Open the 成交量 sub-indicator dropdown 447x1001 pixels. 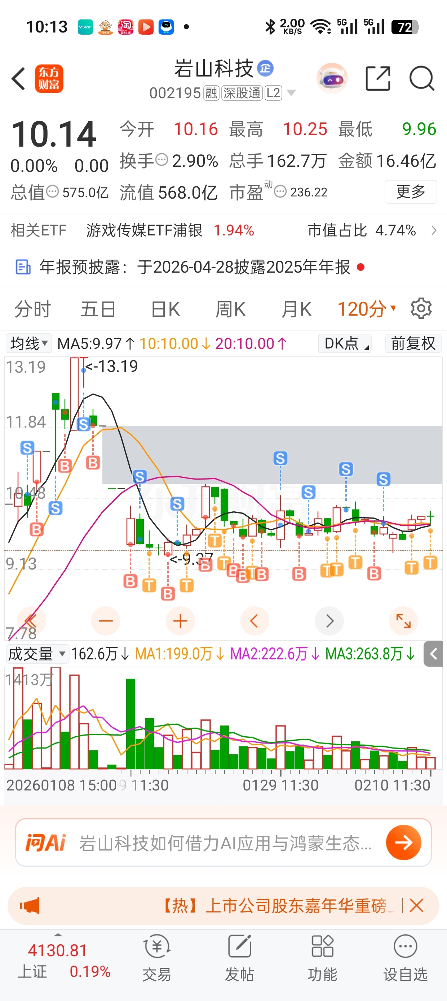37,654
